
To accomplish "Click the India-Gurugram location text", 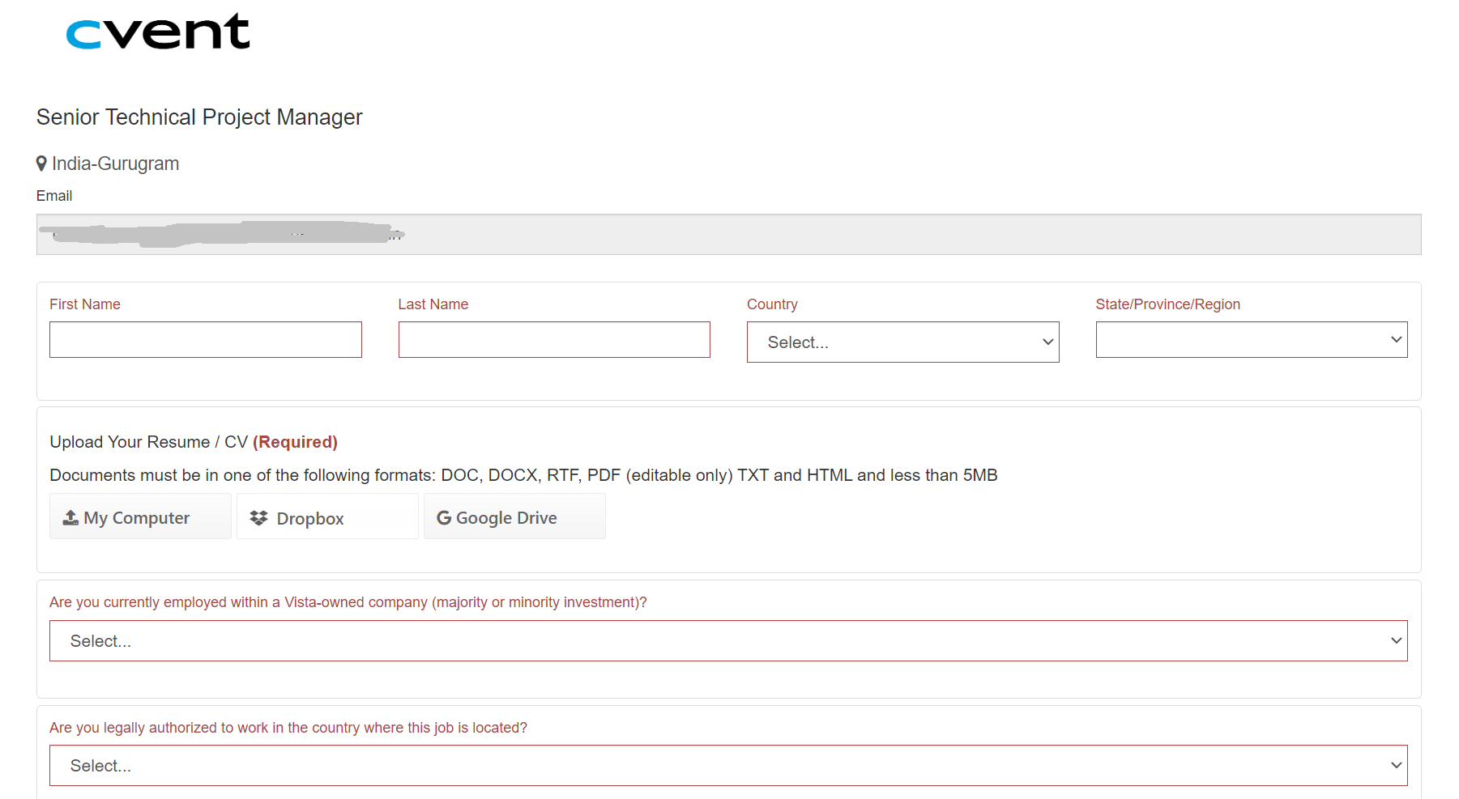I will [115, 164].
